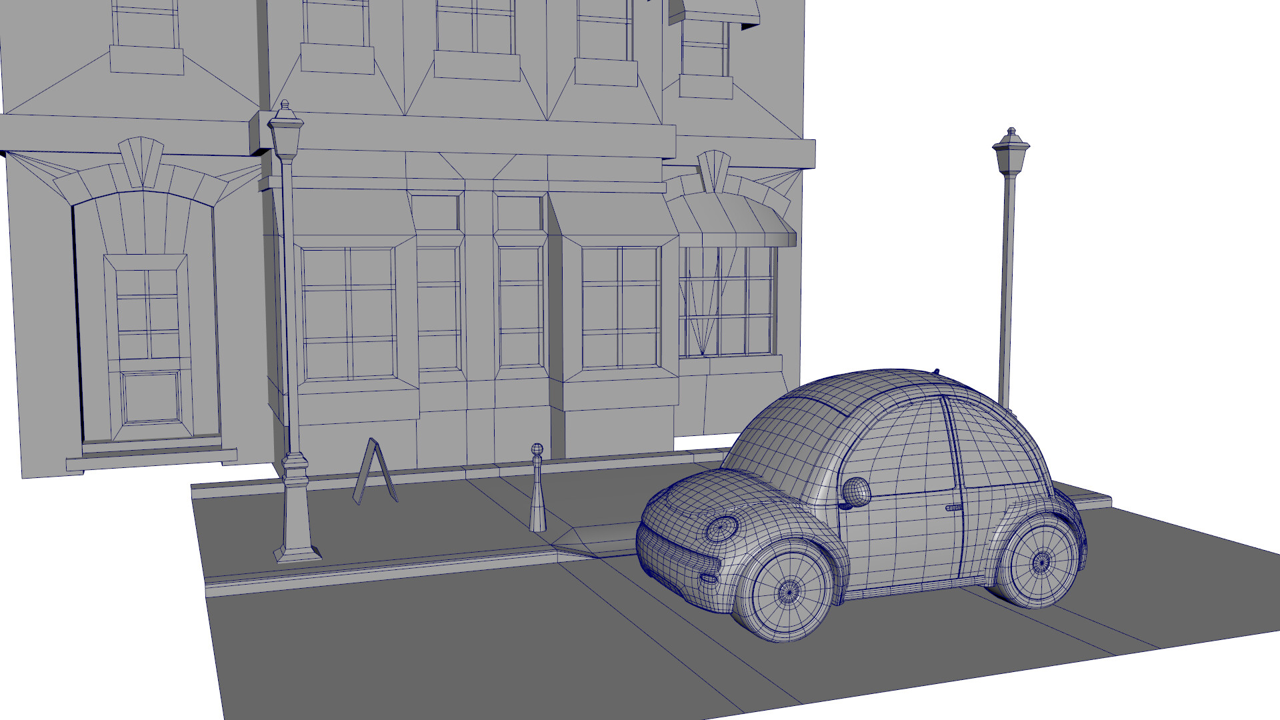Click the doorstep below the arched door

(x=152, y=458)
